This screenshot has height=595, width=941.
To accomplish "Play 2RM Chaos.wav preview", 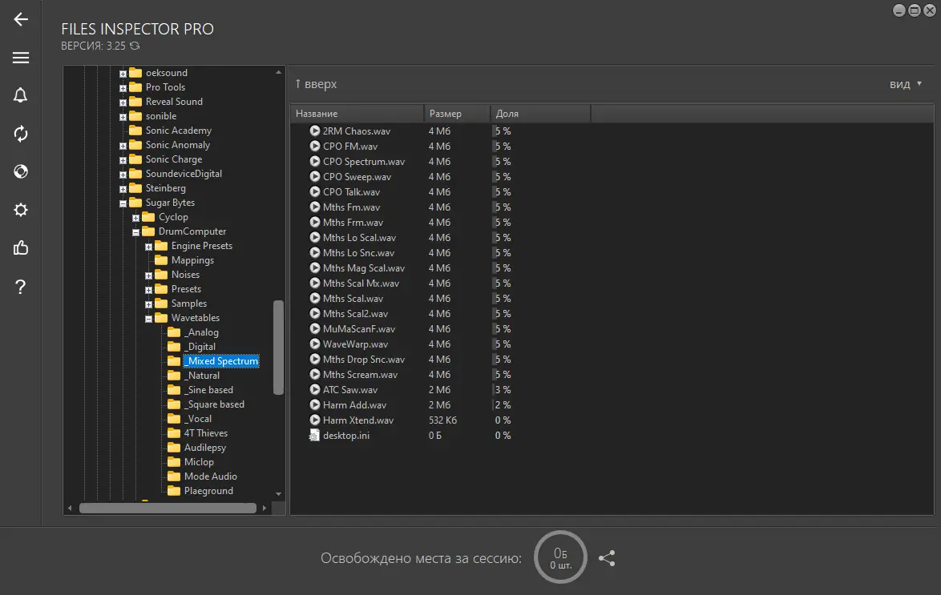I will tap(314, 131).
